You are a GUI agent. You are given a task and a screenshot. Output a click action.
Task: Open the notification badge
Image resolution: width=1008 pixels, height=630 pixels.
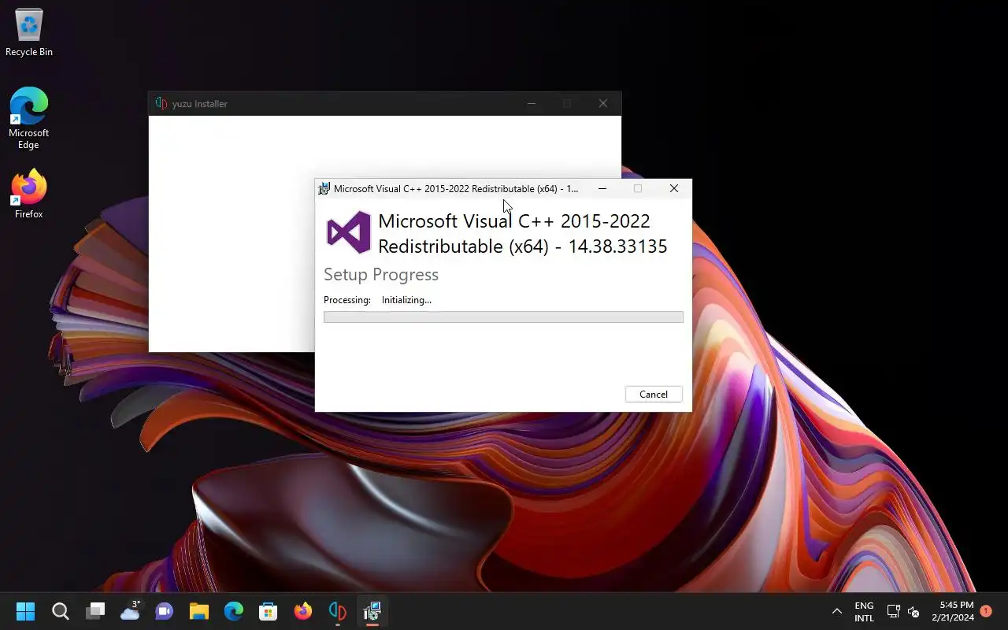[986, 611]
